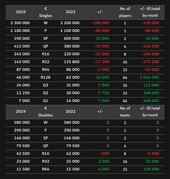Select the Q1 qualifying round label
The width and height of the screenshot is (170, 179).
click(45, 101)
